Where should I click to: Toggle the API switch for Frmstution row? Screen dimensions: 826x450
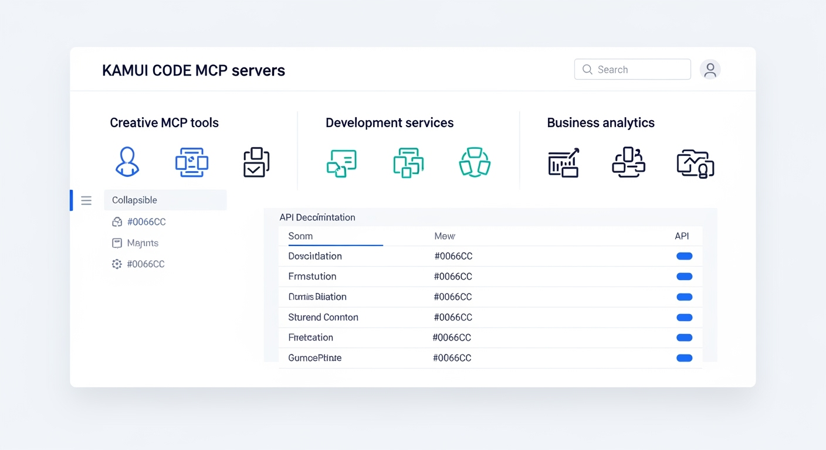[684, 277]
